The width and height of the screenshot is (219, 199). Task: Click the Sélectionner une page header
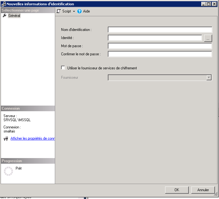point(28,10)
